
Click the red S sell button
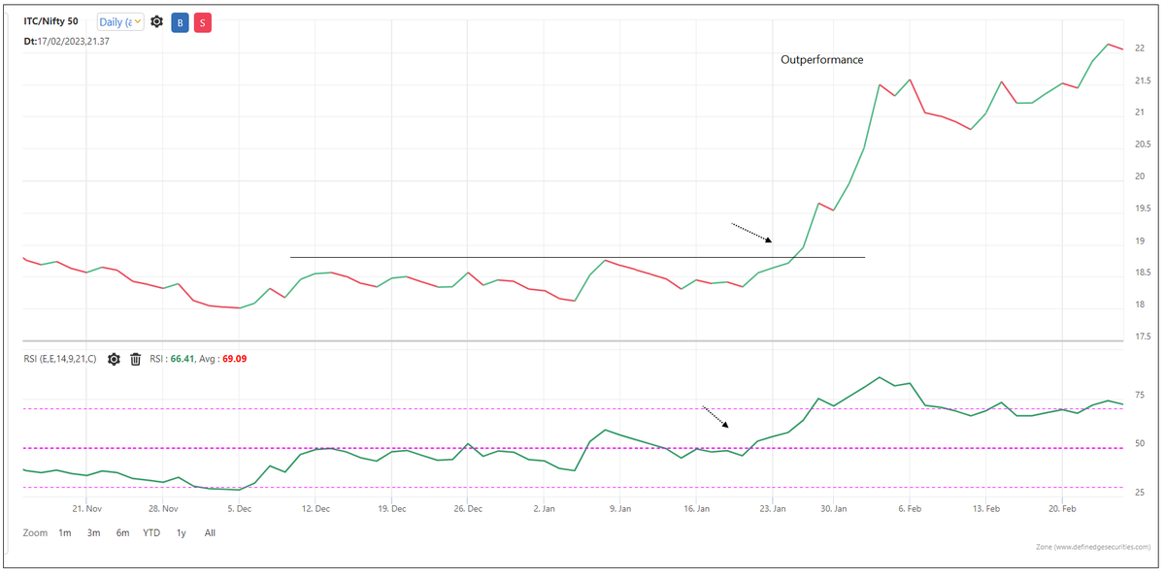pos(202,22)
